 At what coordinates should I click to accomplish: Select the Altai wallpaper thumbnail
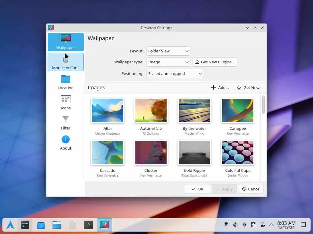click(x=108, y=110)
